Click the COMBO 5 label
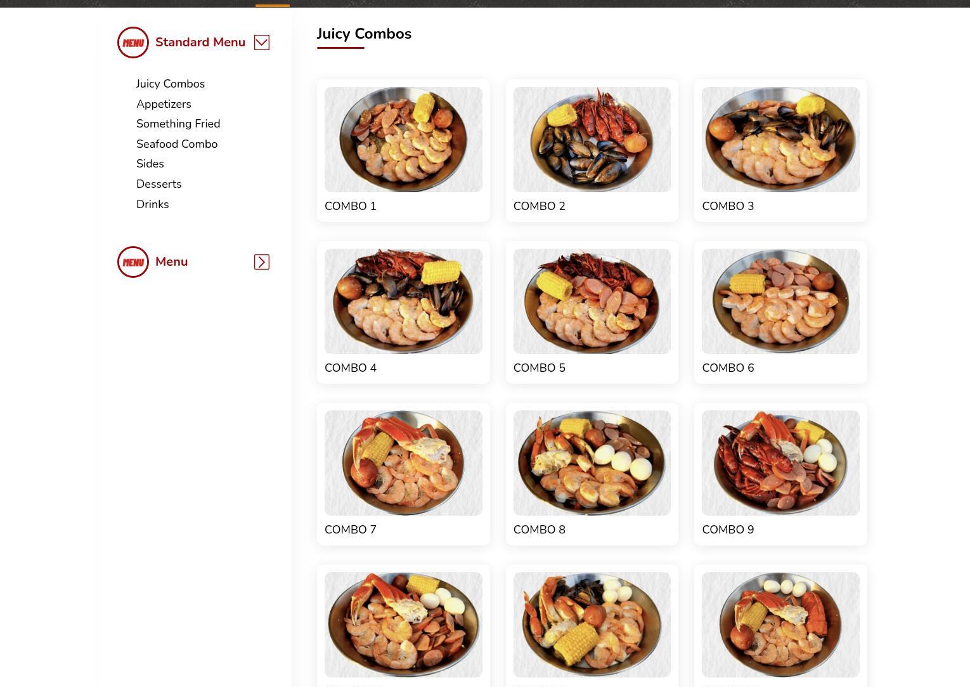This screenshot has height=687, width=970. pos(540,368)
